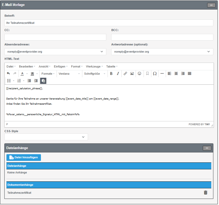Insert an image into the email body
The height and width of the screenshot is (205, 219).
click(x=132, y=74)
